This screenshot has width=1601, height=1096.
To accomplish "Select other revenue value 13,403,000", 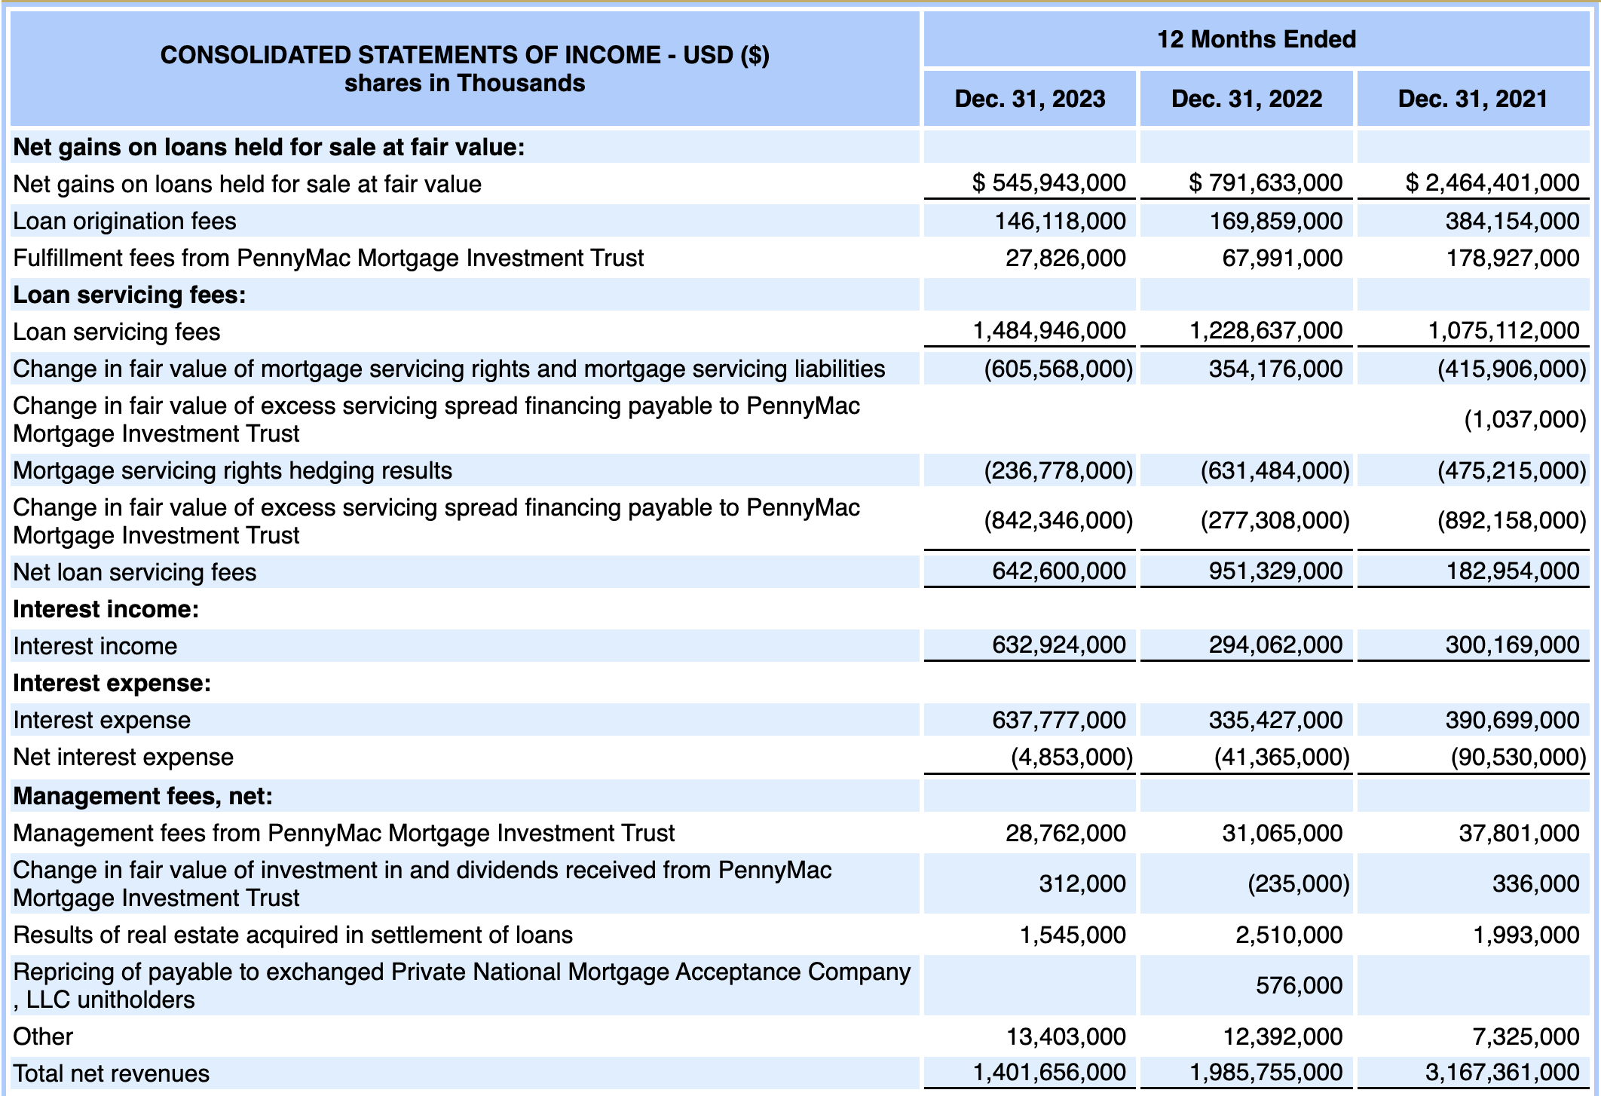I will point(1066,1036).
